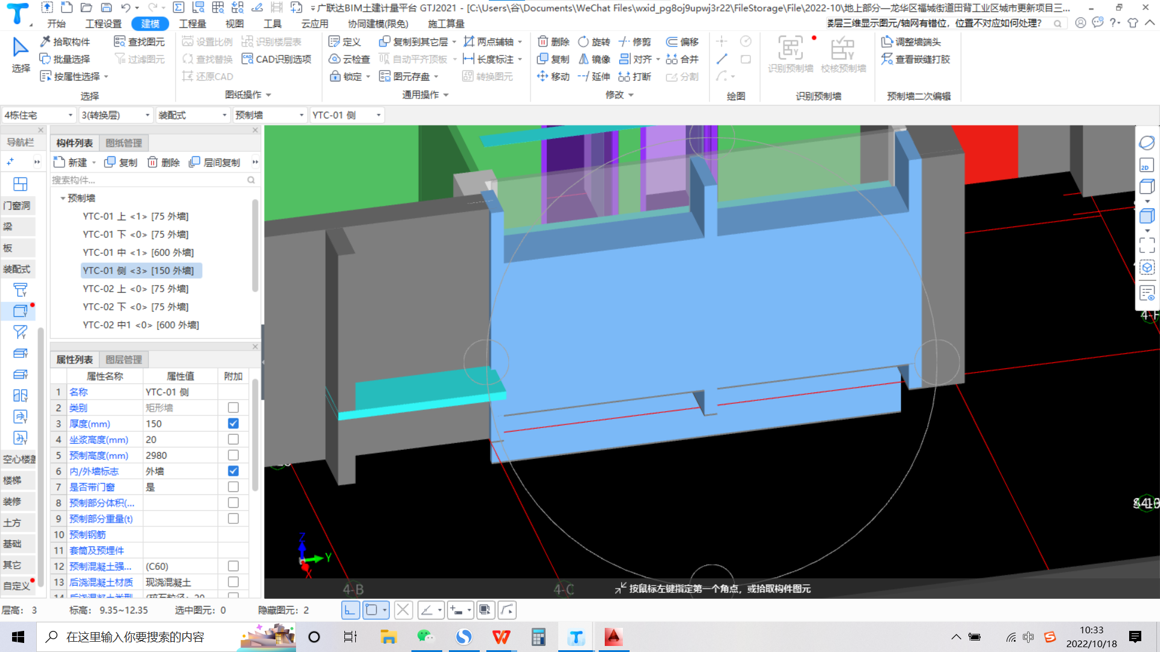The image size is (1160, 652).
Task: Open the 预制墙 component type dropdown
Action: [269, 115]
